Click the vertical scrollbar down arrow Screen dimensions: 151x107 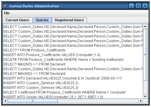point(145,96)
